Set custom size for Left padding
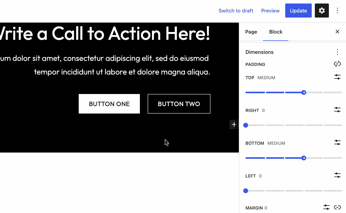 click(337, 176)
